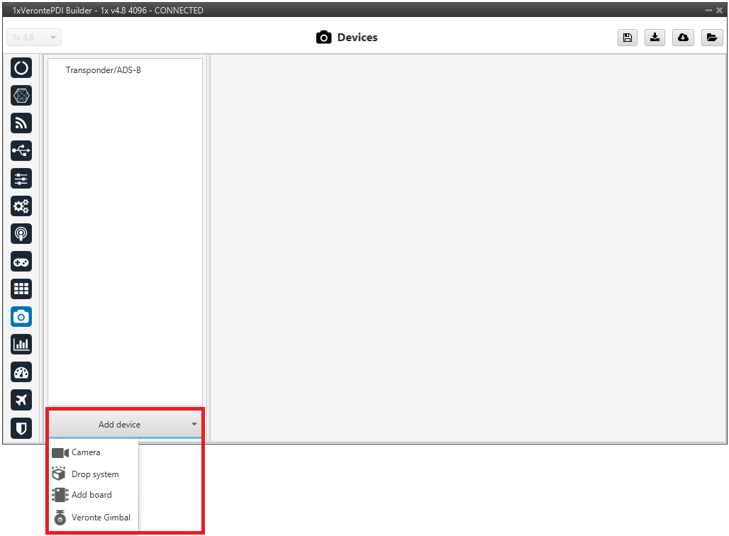Click the airplane sidebar icon
The height and width of the screenshot is (536, 729).
pyautogui.click(x=21, y=400)
